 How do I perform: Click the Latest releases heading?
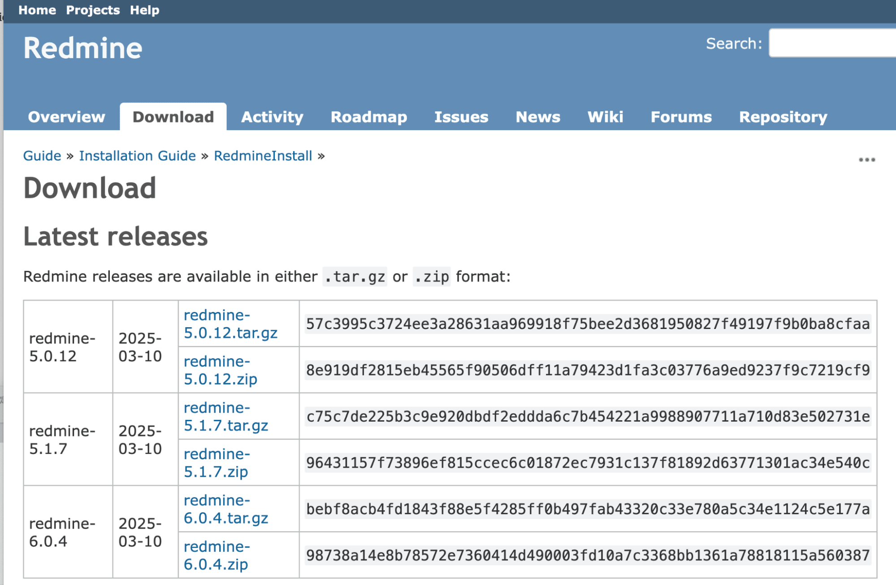pos(116,236)
